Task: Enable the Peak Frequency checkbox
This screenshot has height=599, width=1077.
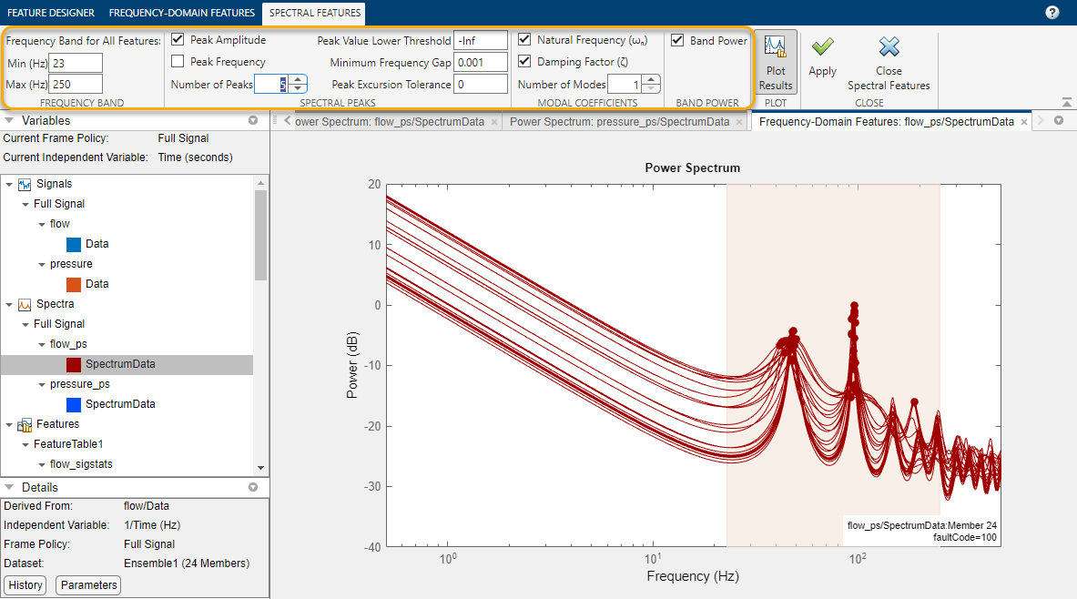Action: [x=178, y=62]
